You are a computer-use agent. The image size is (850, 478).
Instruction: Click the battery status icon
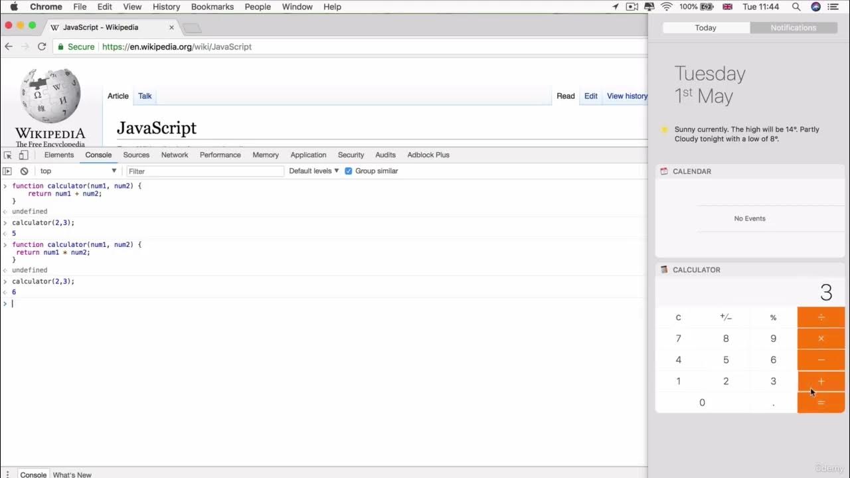(707, 7)
